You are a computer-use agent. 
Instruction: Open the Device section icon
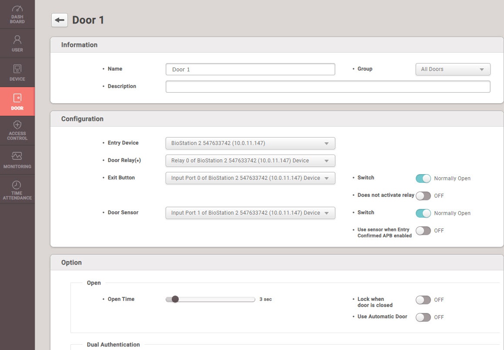pos(17,69)
